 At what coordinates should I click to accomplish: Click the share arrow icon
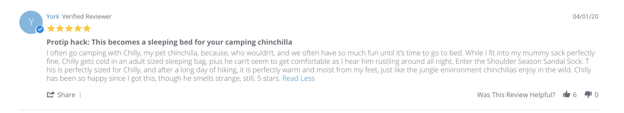(x=51, y=94)
